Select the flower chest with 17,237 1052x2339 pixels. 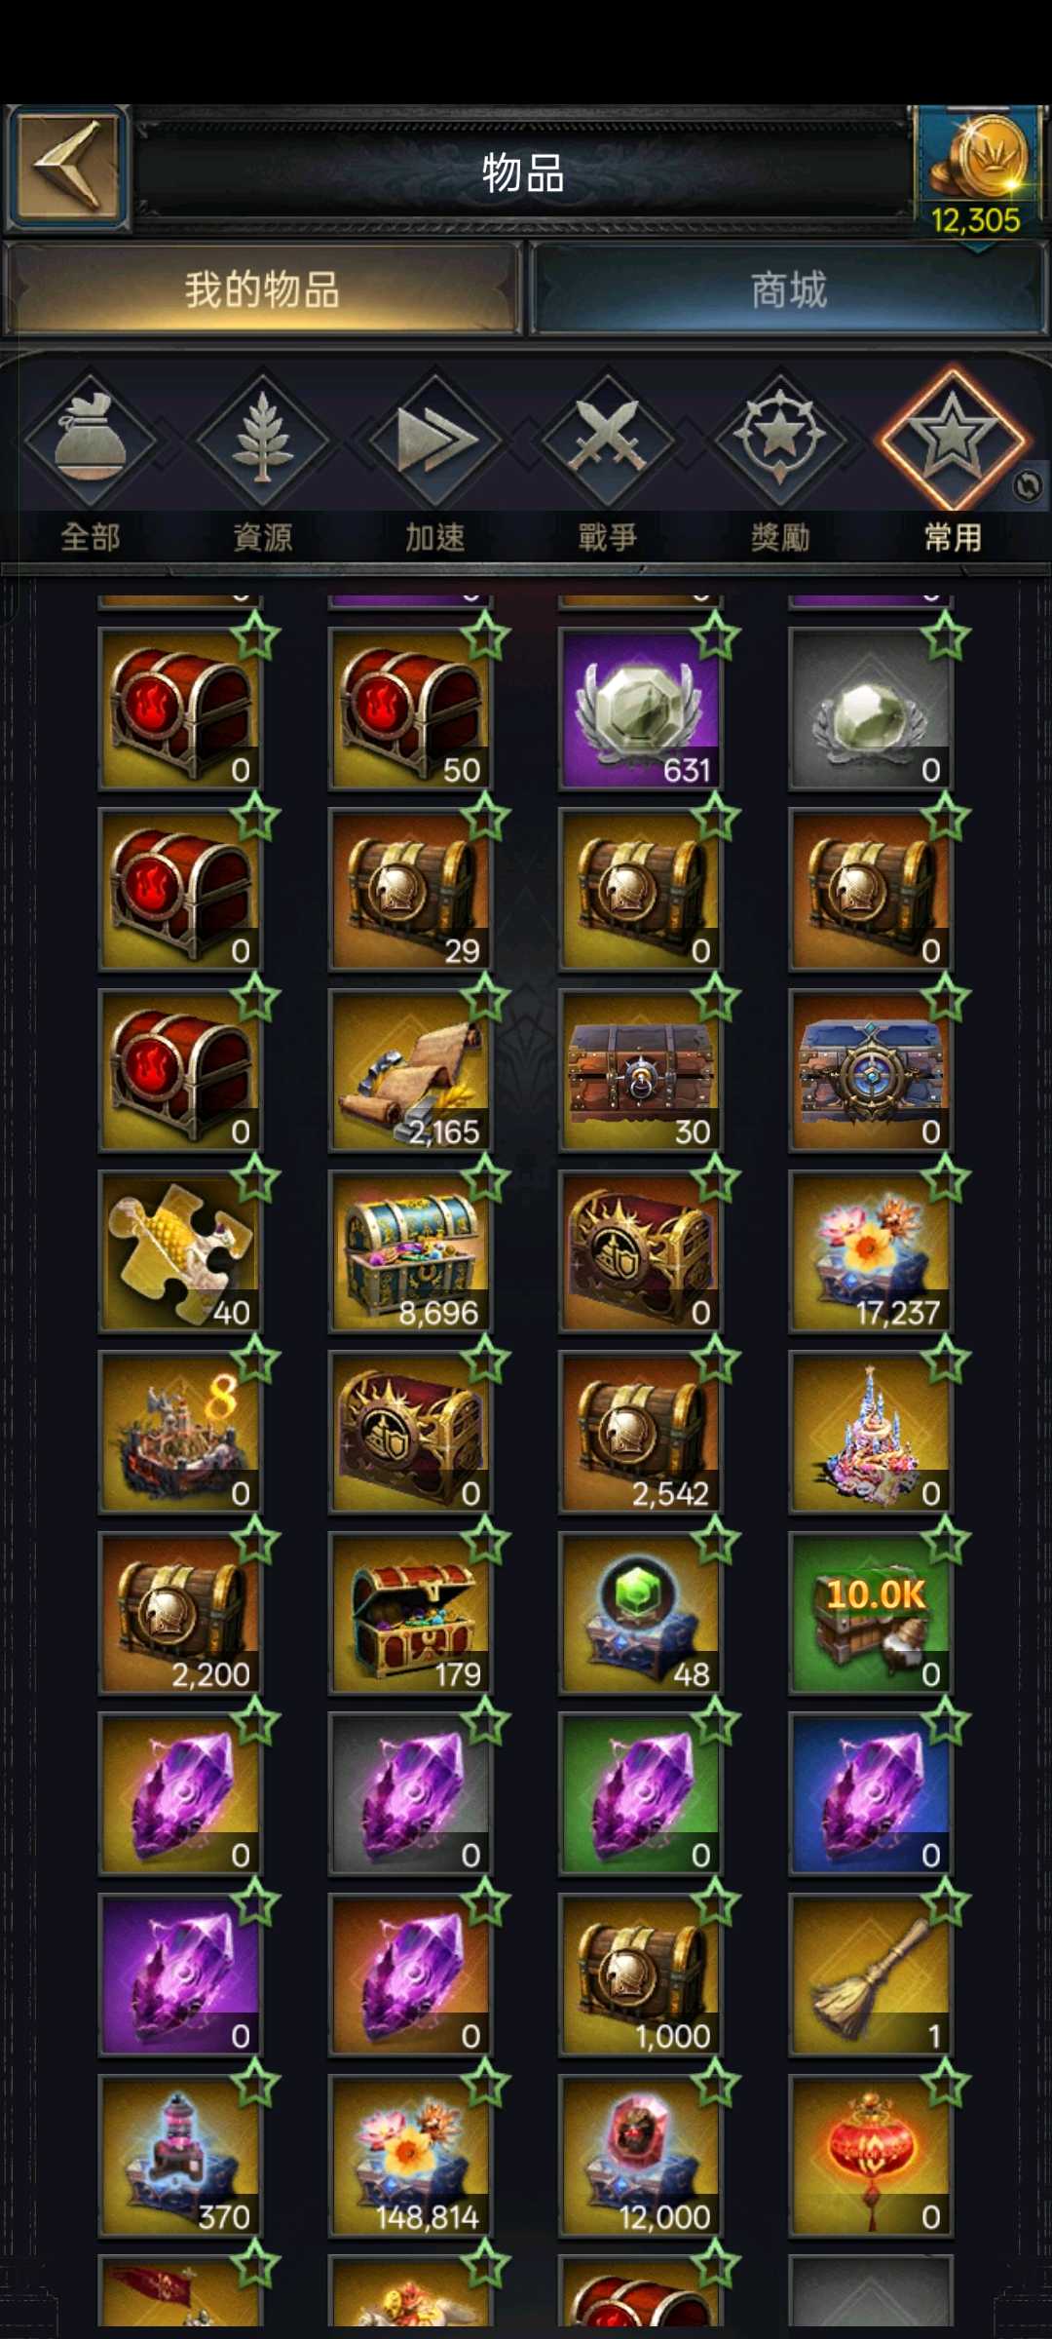(870, 1251)
